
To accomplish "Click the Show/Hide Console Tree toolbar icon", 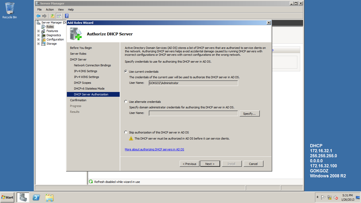I will 59,16.
